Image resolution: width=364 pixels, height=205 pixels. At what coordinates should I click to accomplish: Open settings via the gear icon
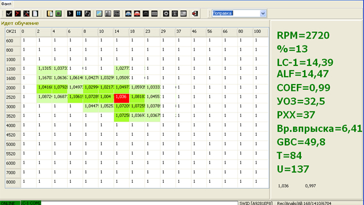[166, 14]
